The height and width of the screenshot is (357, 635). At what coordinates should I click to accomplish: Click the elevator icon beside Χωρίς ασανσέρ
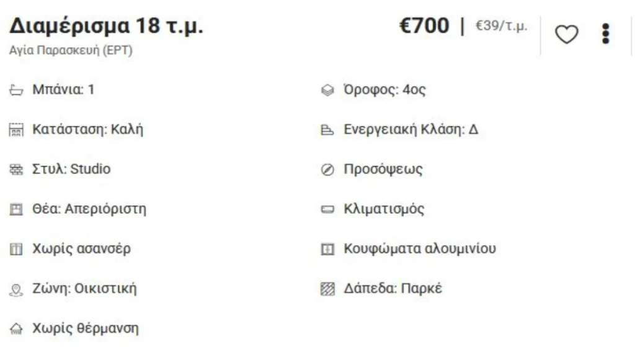tap(16, 249)
